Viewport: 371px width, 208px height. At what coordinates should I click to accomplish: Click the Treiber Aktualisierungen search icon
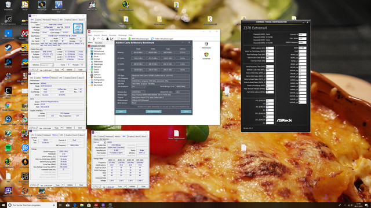tap(152, 39)
